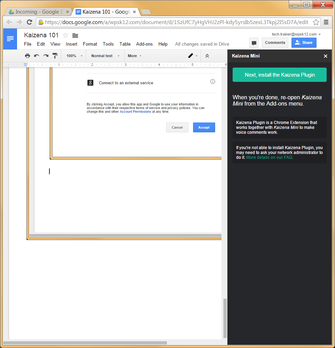Click the left indent ruler marker
This screenshot has height=348, width=335.
(25, 64)
